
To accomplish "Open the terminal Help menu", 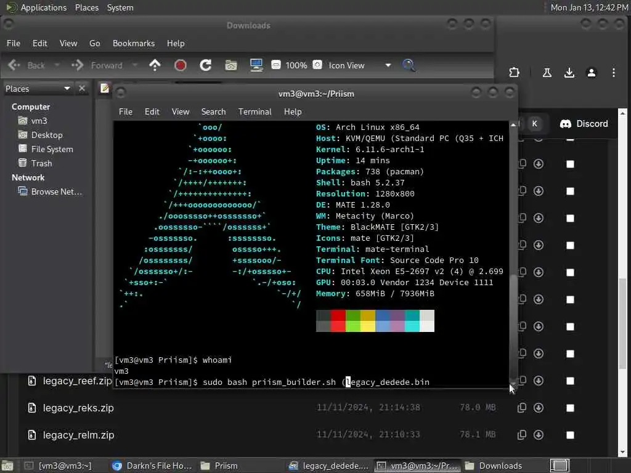I will coord(293,112).
